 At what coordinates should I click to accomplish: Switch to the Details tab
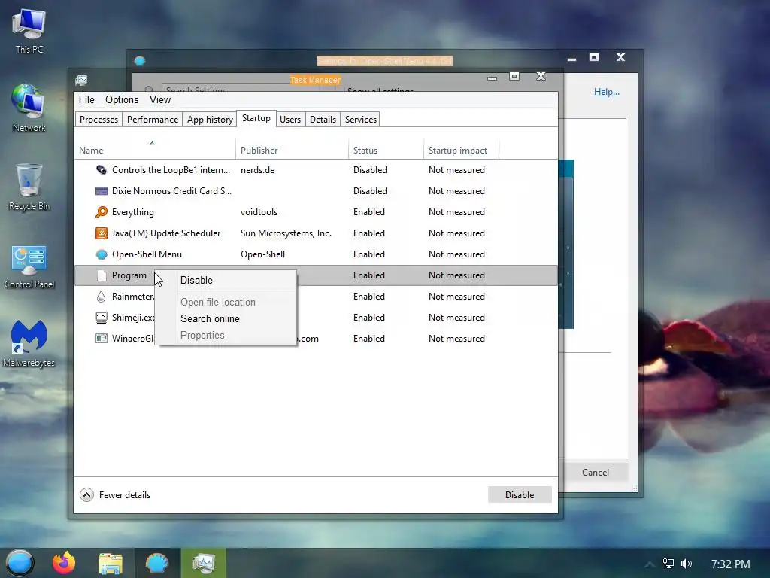(x=323, y=120)
